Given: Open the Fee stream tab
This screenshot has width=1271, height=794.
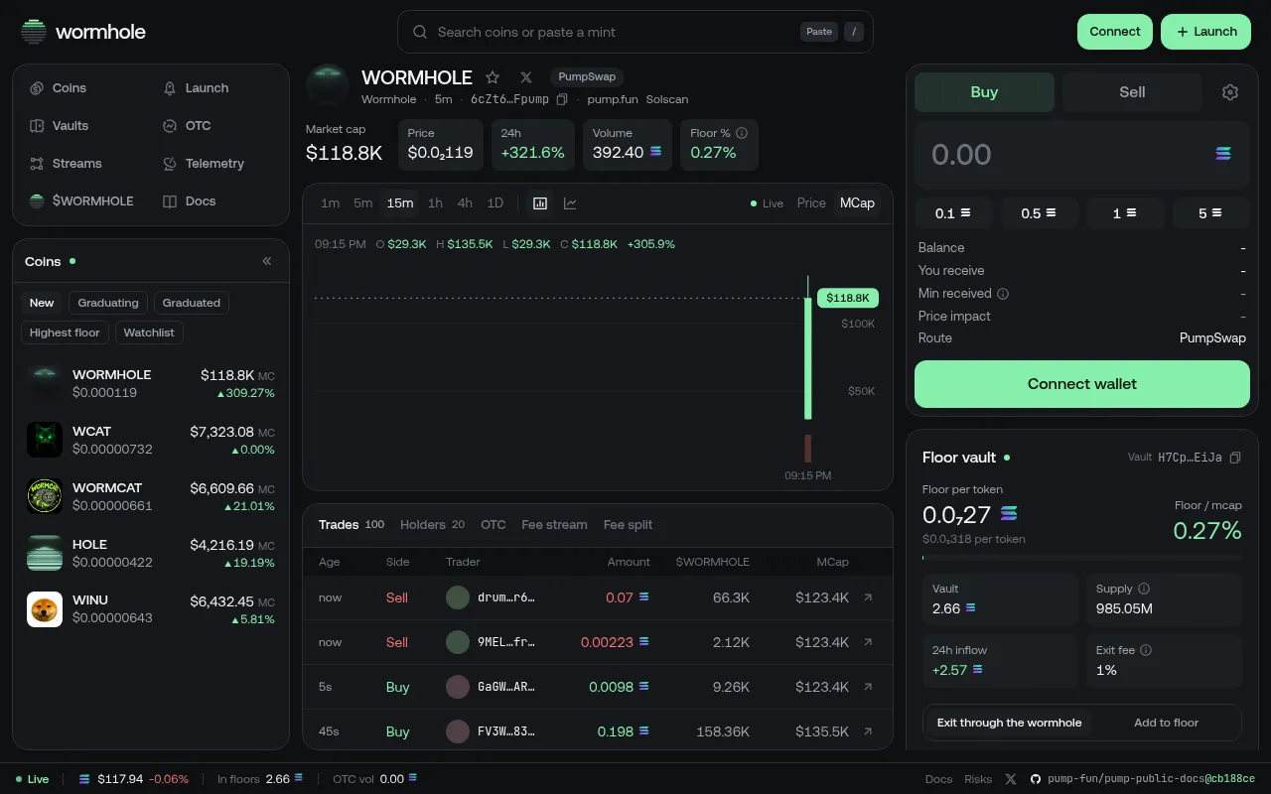Looking at the screenshot, I should [554, 525].
